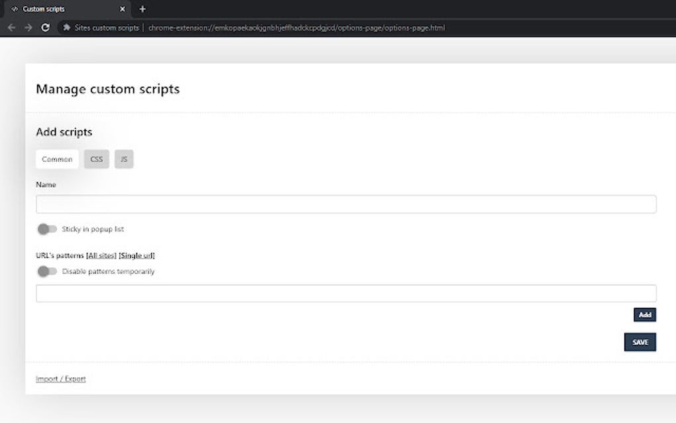The height and width of the screenshot is (423, 676).
Task: Close the Custom scripts browser tab
Action: (122, 9)
